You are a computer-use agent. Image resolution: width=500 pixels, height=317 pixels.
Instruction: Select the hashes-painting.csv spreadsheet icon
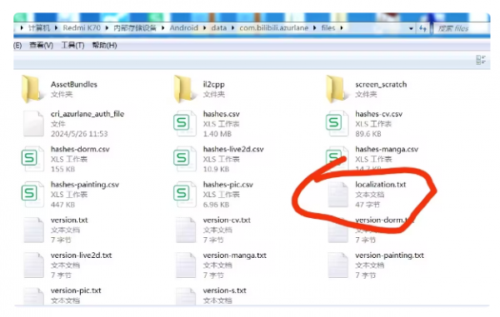[x=32, y=194]
